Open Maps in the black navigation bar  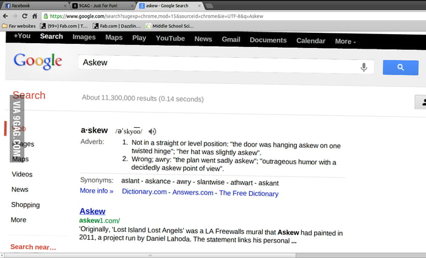point(114,38)
